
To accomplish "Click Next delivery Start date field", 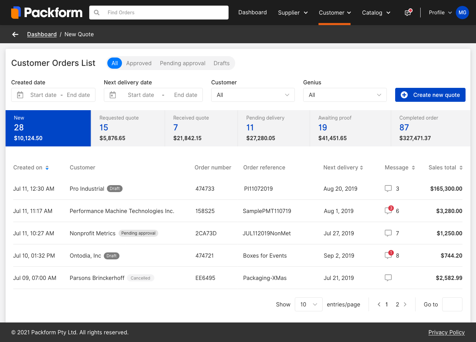I will [x=141, y=95].
